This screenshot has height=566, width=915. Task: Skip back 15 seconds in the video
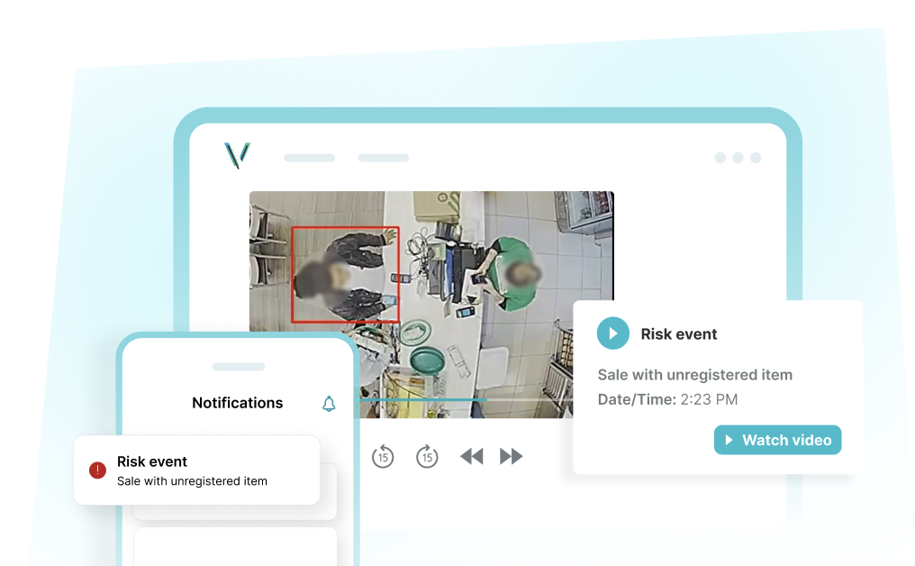pyautogui.click(x=383, y=457)
